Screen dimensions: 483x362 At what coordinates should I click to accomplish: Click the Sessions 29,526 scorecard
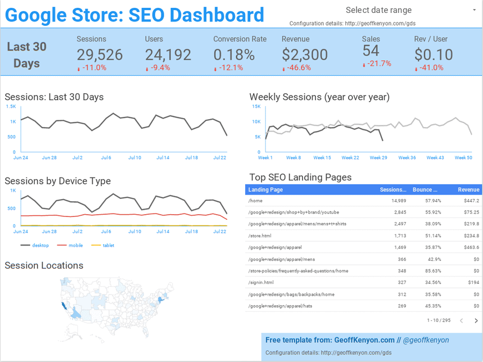pos(100,55)
